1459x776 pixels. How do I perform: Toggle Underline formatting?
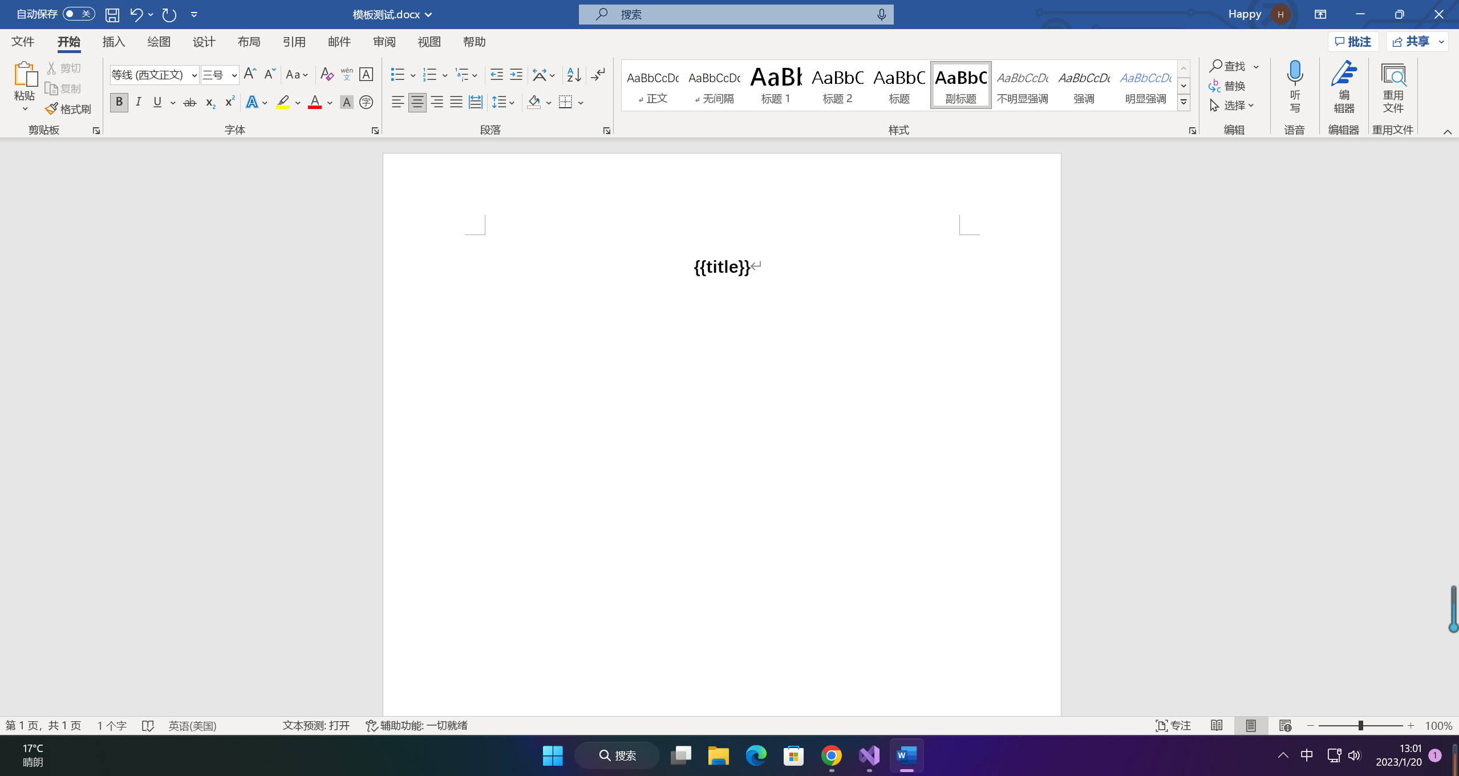click(x=157, y=102)
